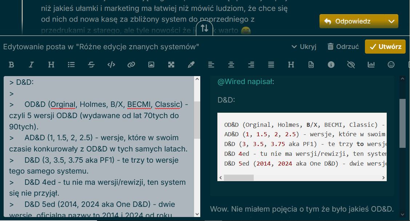Click the title 'Edytowanie posta w "Różne edycje znanych systemów"'
The height and width of the screenshot is (221, 410).
tap(101, 47)
